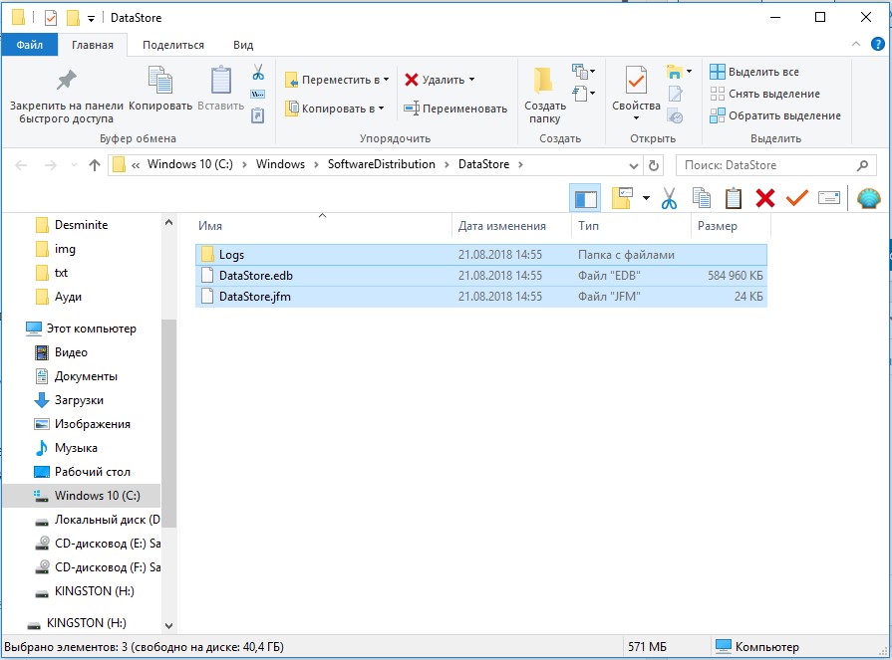The width and height of the screenshot is (892, 660).
Task: Open the Customize Quick Access Toolbar dropdown
Action: (91, 19)
